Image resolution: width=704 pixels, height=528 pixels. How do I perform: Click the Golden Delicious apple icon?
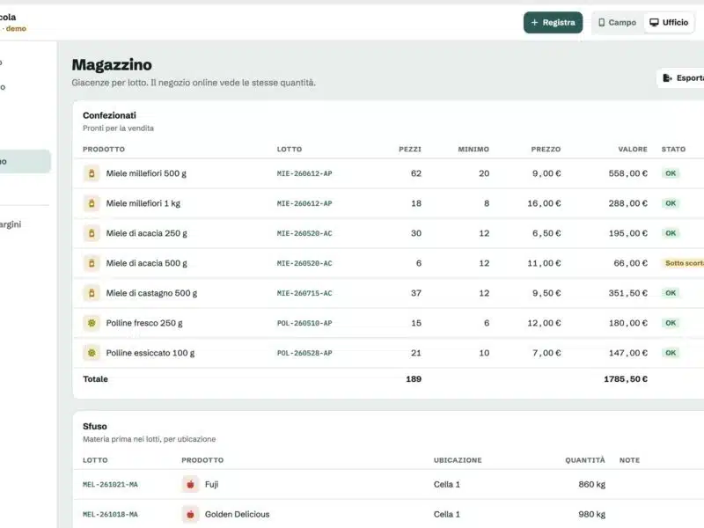tap(190, 514)
